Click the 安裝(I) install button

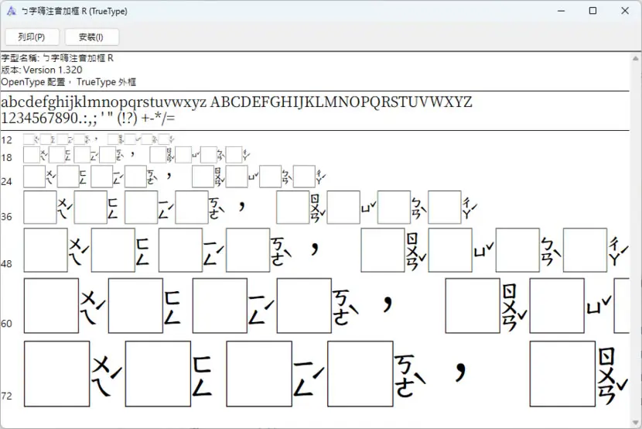[92, 37]
